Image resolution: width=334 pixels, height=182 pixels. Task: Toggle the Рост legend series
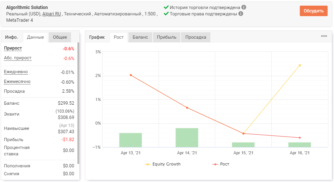[x=221, y=164]
